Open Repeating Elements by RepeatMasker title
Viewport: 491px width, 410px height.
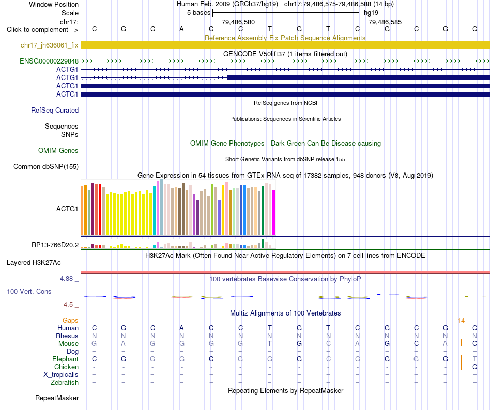[285, 390]
